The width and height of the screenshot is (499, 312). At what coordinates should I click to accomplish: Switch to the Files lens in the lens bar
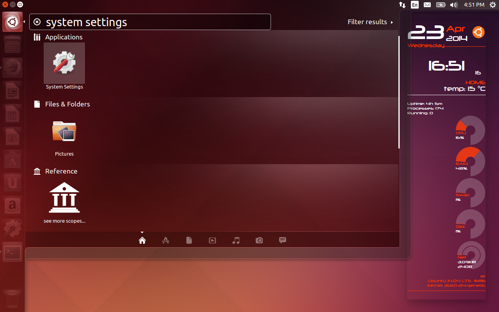pyautogui.click(x=189, y=240)
